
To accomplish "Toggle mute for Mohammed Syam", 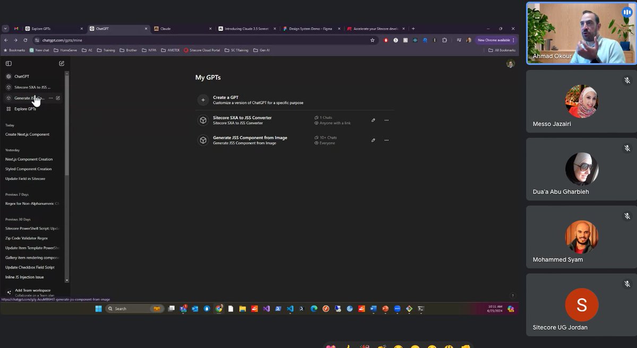I will pos(627,216).
